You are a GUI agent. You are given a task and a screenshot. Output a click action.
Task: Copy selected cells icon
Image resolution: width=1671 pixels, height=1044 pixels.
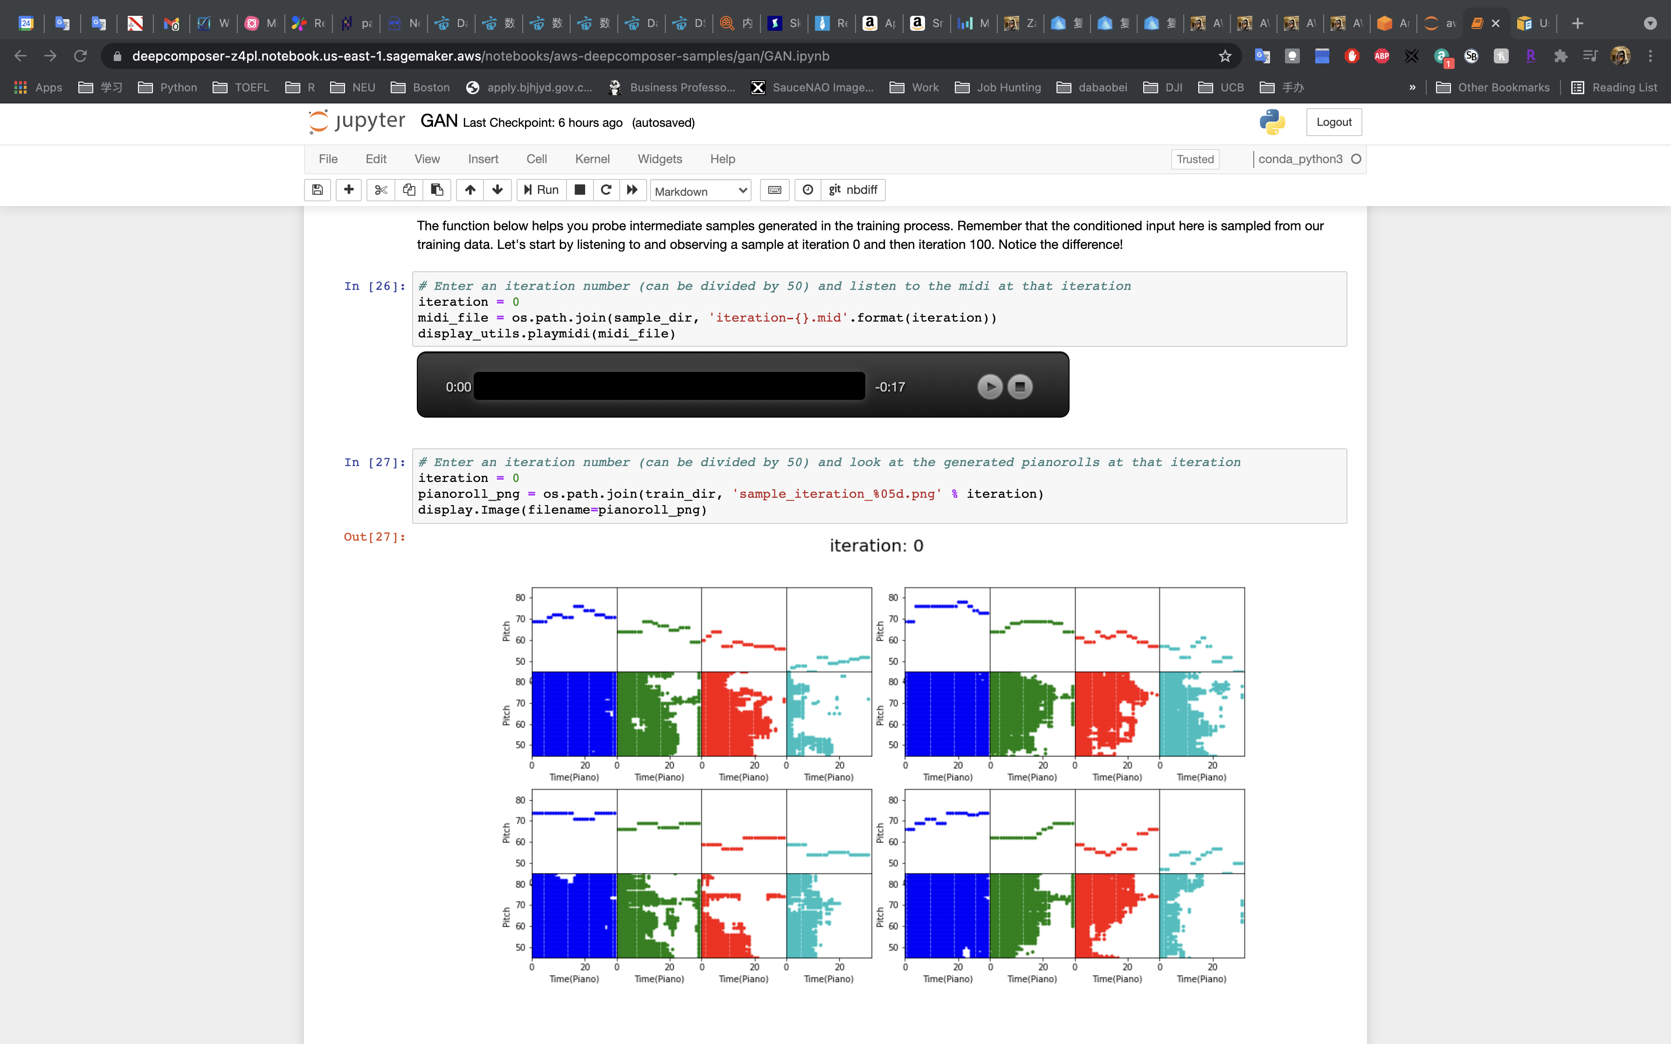pyautogui.click(x=409, y=190)
